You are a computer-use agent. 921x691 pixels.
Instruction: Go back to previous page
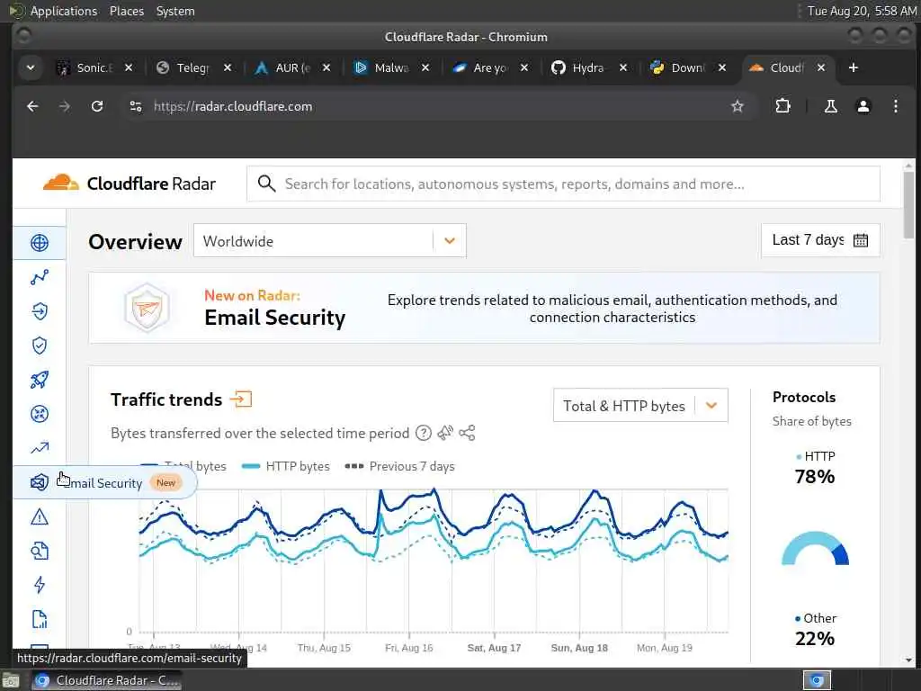click(x=33, y=106)
